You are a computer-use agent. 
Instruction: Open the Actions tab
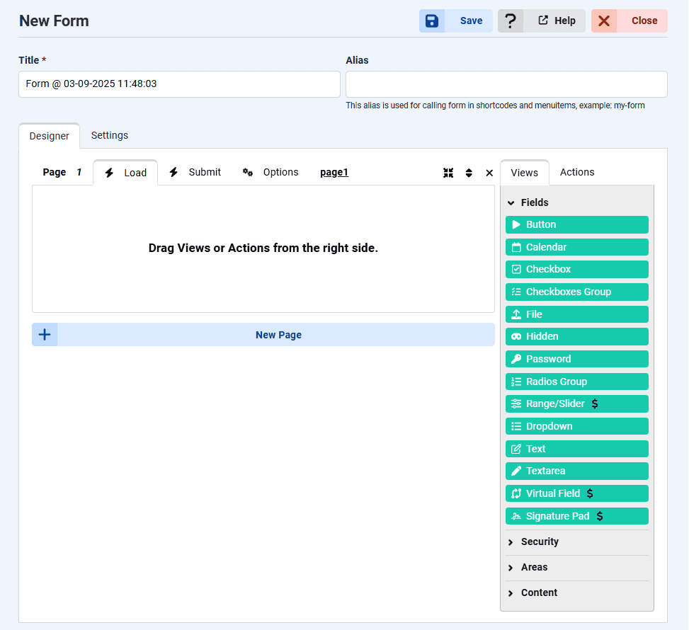[x=577, y=172]
